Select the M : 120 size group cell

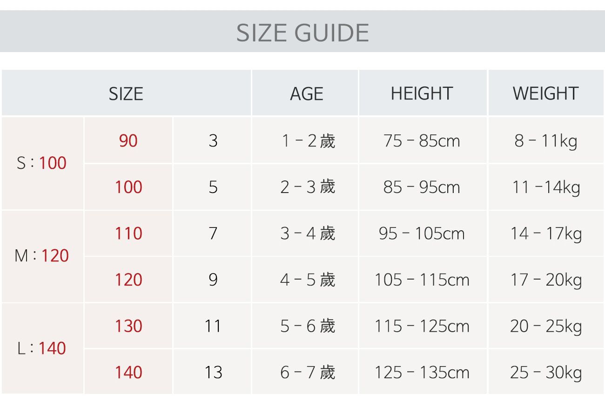(42, 256)
